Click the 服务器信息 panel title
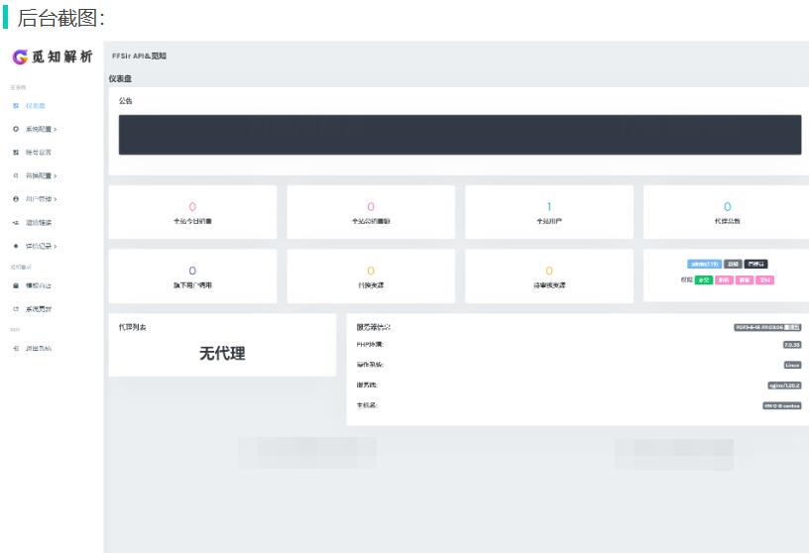This screenshot has width=809, height=553. (374, 327)
